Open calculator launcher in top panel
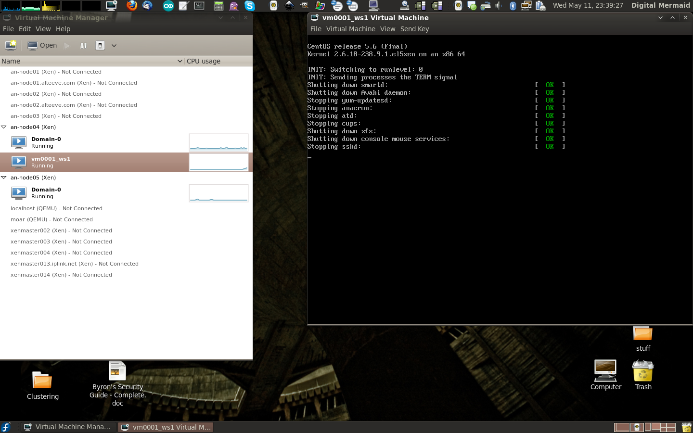This screenshot has width=693, height=433. pos(218,6)
